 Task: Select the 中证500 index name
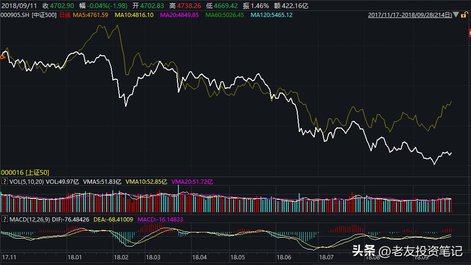point(44,15)
